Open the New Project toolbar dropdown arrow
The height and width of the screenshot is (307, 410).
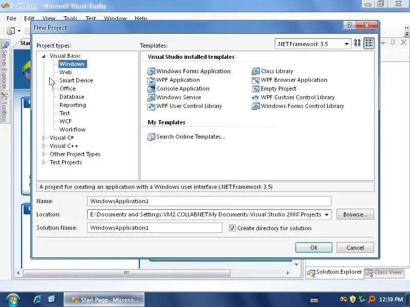[19, 31]
